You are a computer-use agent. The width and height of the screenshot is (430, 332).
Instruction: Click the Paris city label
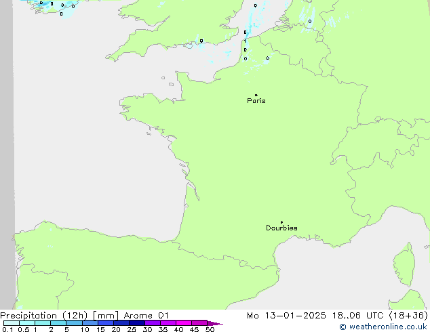pos(256,101)
